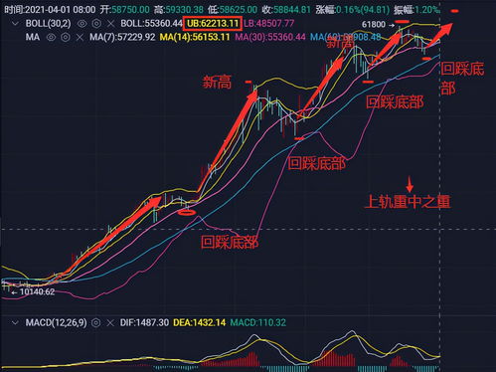
Task: Click the 61800 price marker label
Action: coord(374,24)
